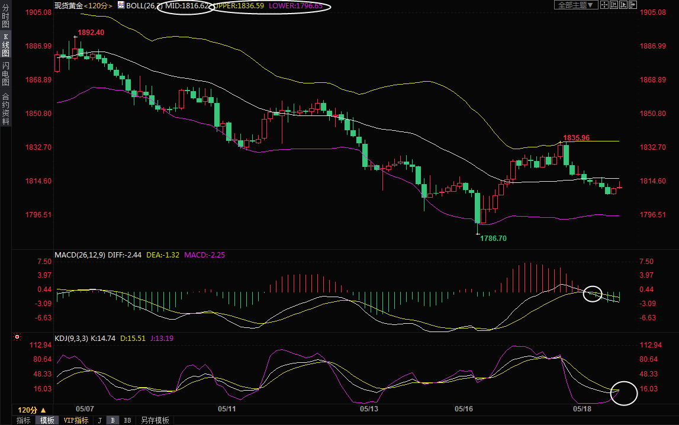Click the play-forward chart icon
This screenshot has width=679, height=425.
coord(623,5)
